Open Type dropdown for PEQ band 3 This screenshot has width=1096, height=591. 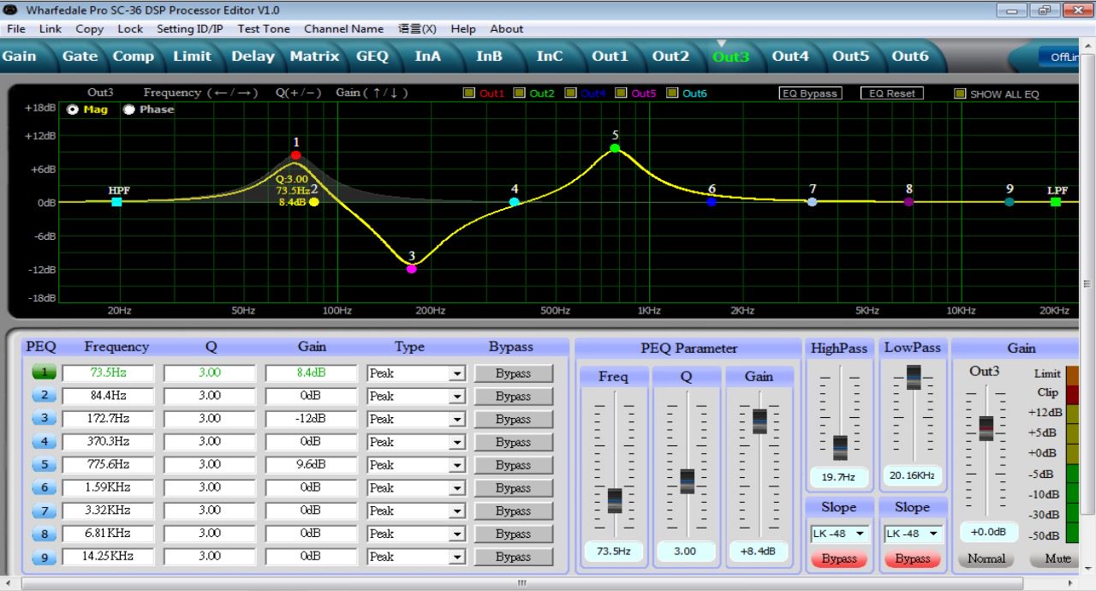tap(457, 420)
